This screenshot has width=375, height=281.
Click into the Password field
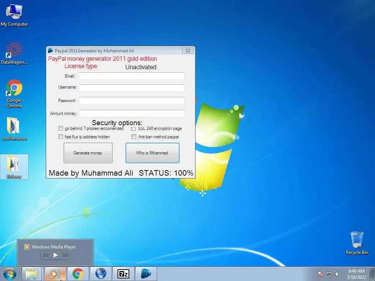click(x=131, y=100)
